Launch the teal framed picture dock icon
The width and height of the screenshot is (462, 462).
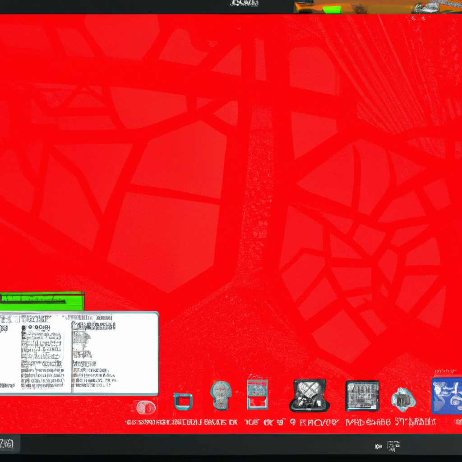(258, 394)
